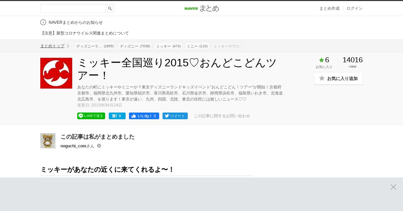Open ログイン link
This screenshot has width=403, height=211.
pos(355,8)
